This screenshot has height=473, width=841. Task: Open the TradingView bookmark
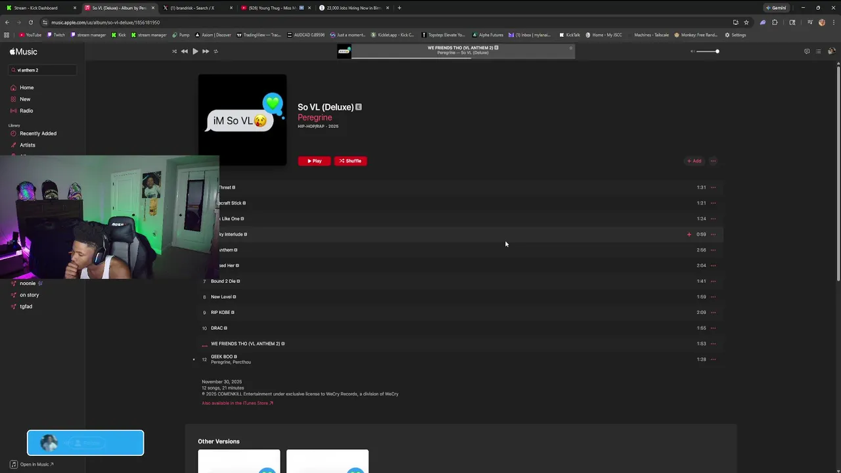pos(258,35)
